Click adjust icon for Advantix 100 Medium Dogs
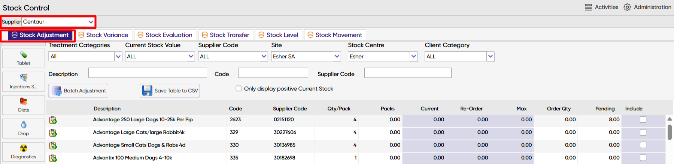The height and width of the screenshot is (164, 674). pos(53,158)
